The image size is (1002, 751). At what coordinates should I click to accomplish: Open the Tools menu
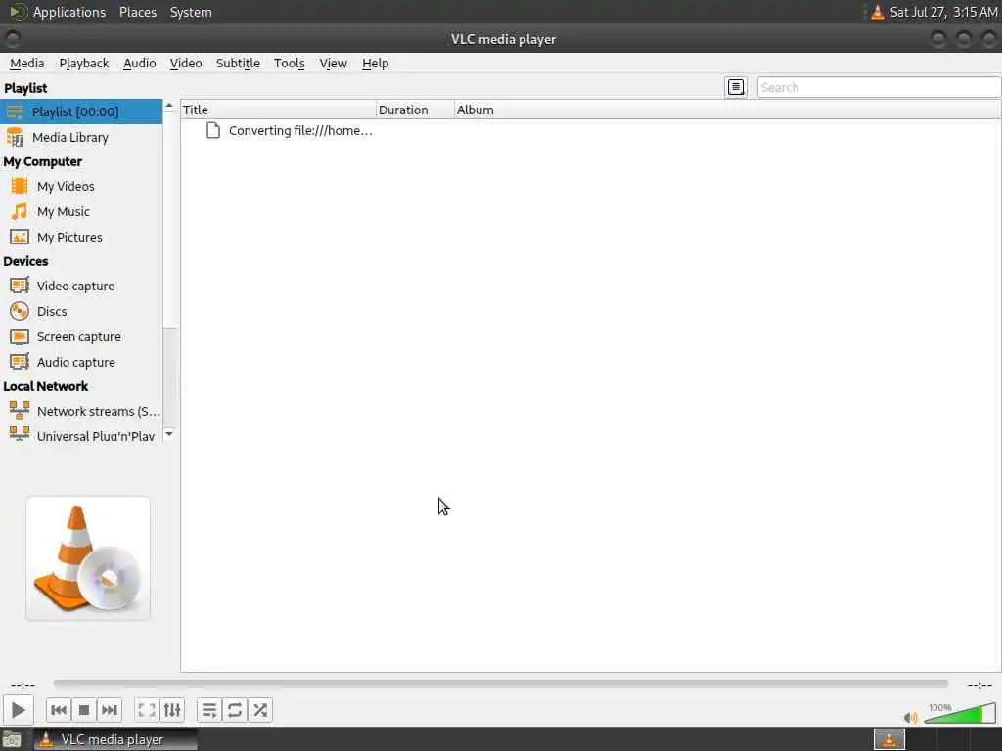289,63
